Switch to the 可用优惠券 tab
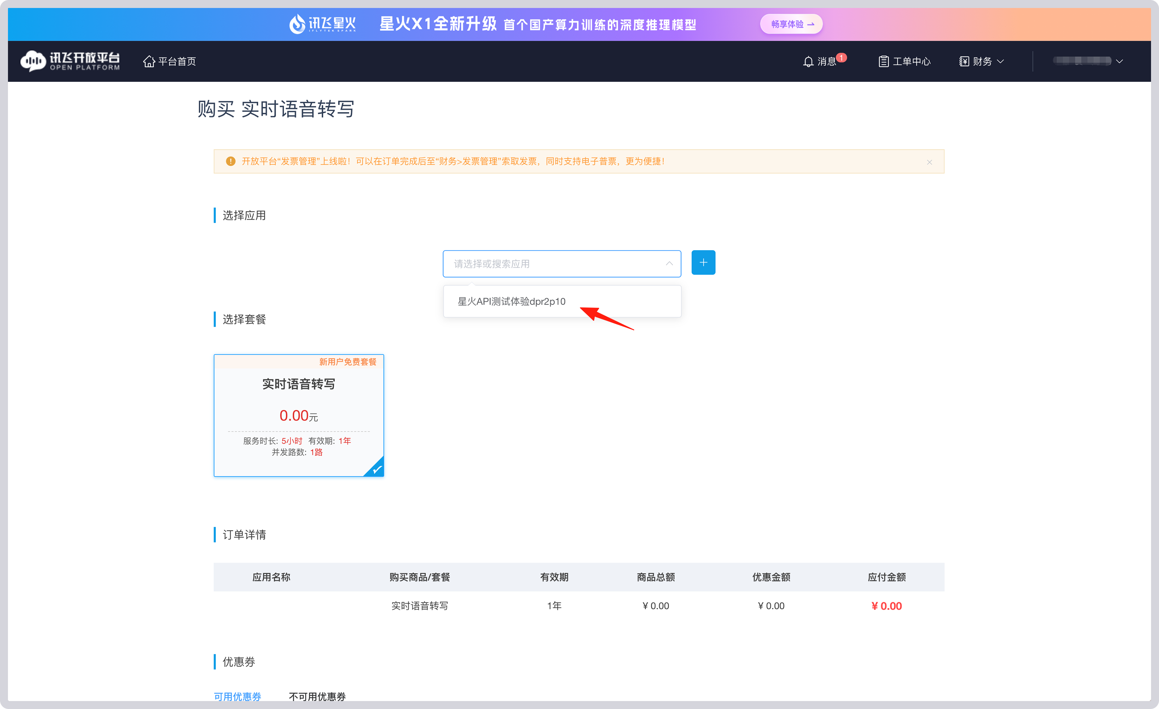 click(x=237, y=696)
